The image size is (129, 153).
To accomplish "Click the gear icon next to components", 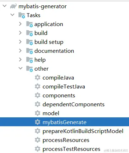I will click(x=38, y=96).
